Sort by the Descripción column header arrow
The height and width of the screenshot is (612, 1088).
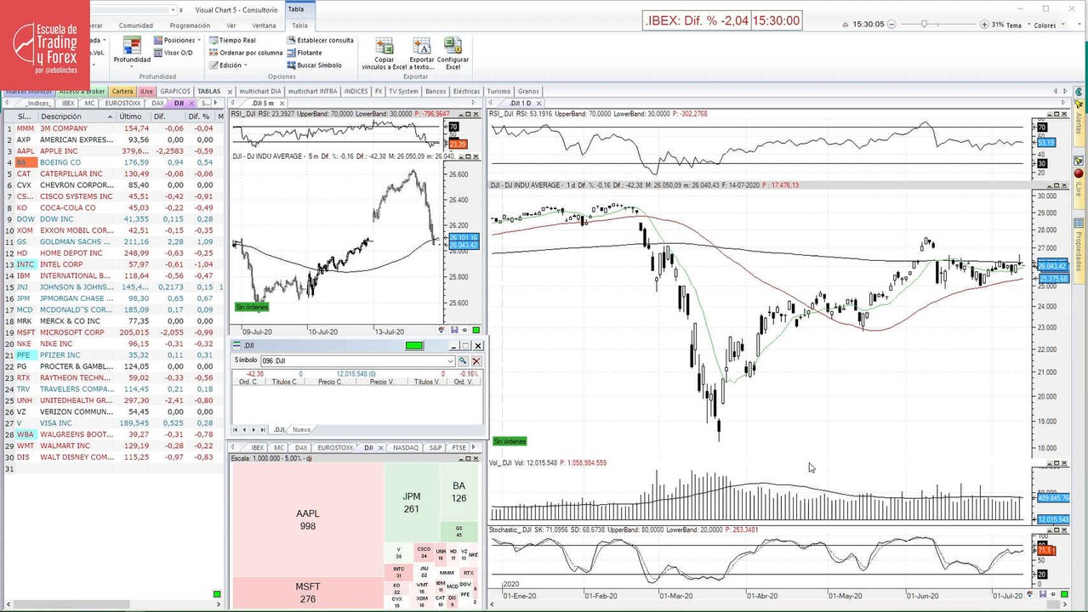pos(110,116)
